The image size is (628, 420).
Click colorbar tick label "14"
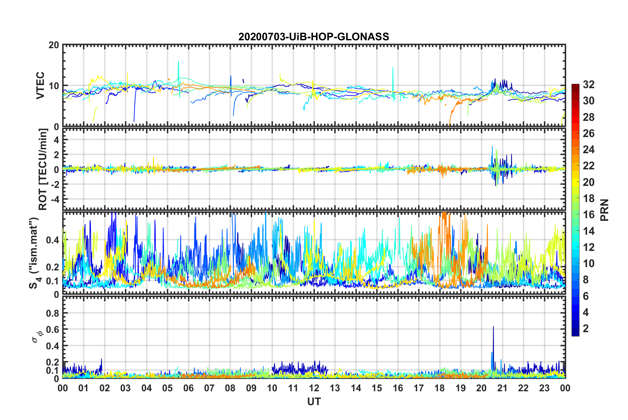click(x=588, y=231)
